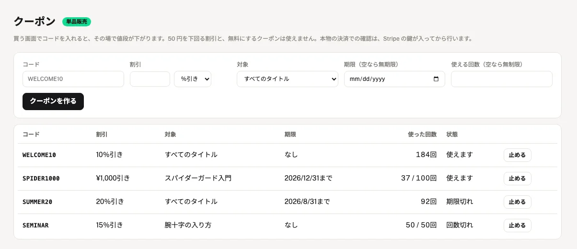The image size is (577, 249).
Task: Click すべてのタイトル in the WELCOME10 row
Action: point(191,155)
